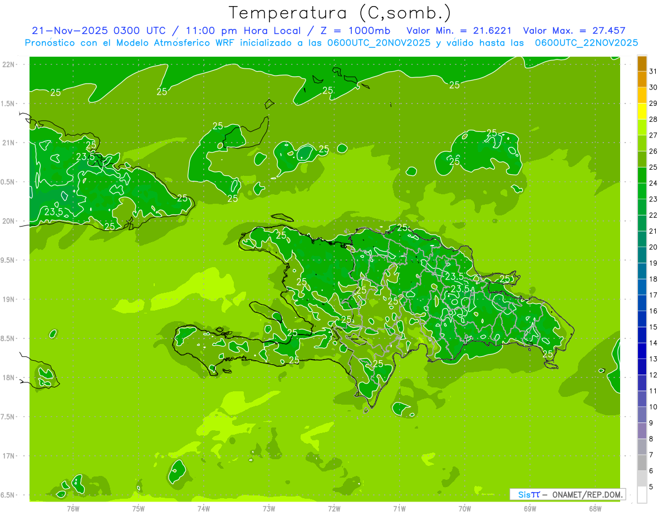Pick the green swatch between 23 and 24
668x516 pixels.
(642, 191)
